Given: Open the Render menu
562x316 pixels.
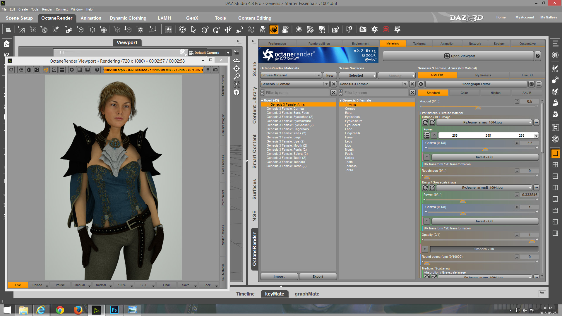Looking at the screenshot, I should [47, 9].
